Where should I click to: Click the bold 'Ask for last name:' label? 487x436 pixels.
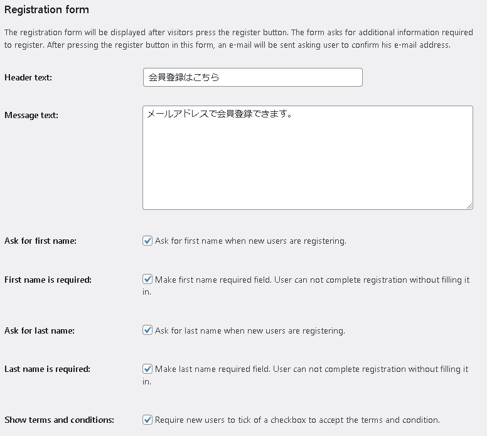[x=40, y=330]
